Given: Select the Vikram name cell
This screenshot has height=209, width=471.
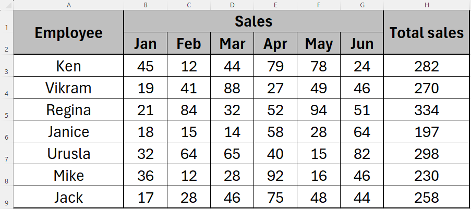Looking at the screenshot, I should [68, 89].
